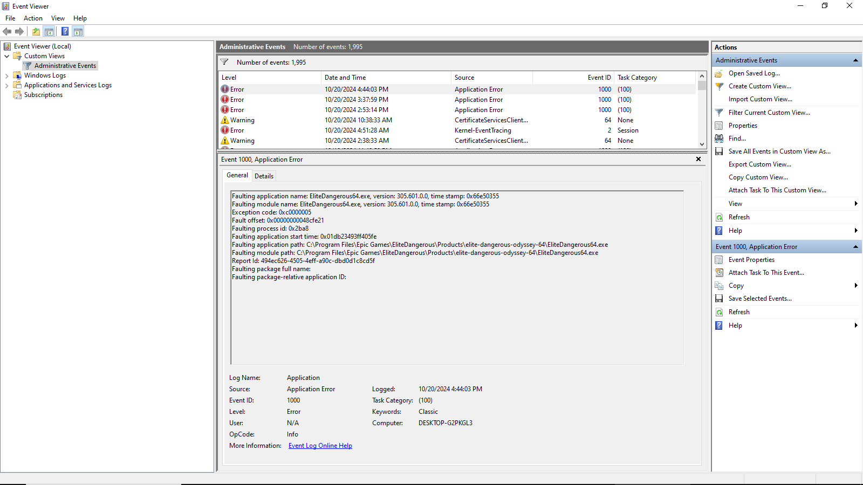Click Export Custom View action
Screen dimensions: 863x485
(760, 164)
